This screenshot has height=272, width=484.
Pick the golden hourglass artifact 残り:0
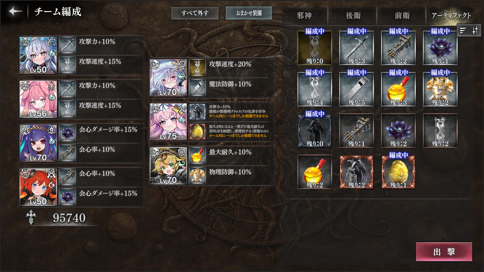pos(314,48)
